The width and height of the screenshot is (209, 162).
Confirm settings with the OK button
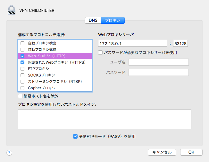pyautogui.click(x=191, y=152)
